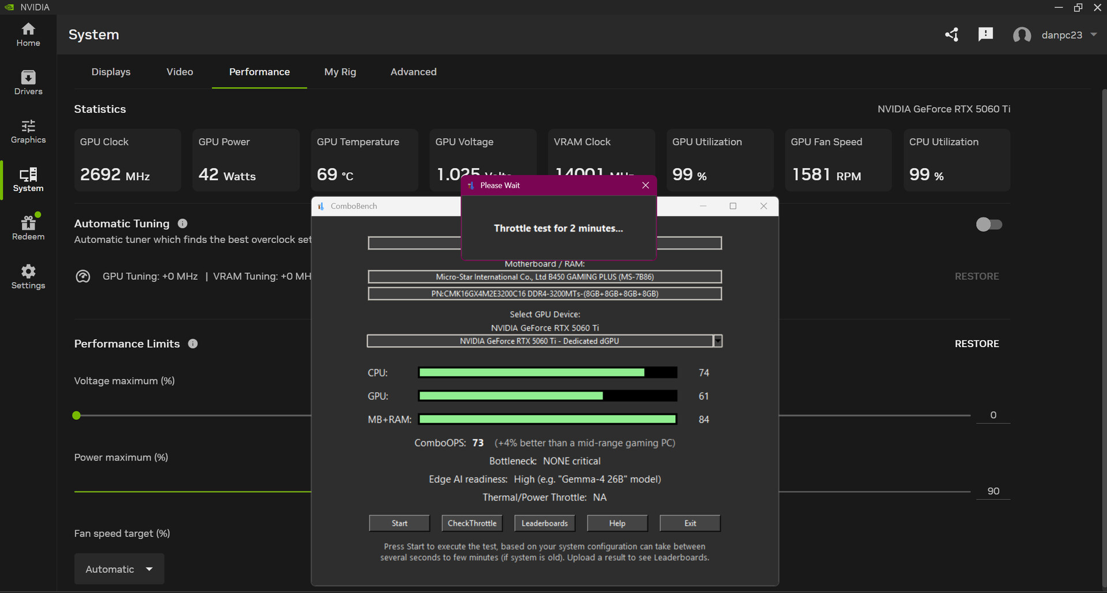Click the Thermal/Power Throttle NA text

click(545, 497)
